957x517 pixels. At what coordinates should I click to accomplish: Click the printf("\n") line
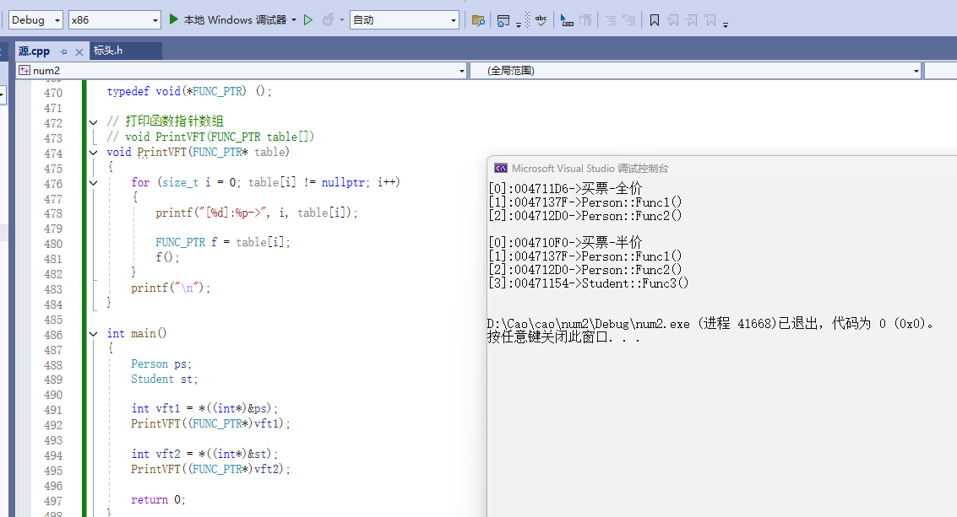171,288
